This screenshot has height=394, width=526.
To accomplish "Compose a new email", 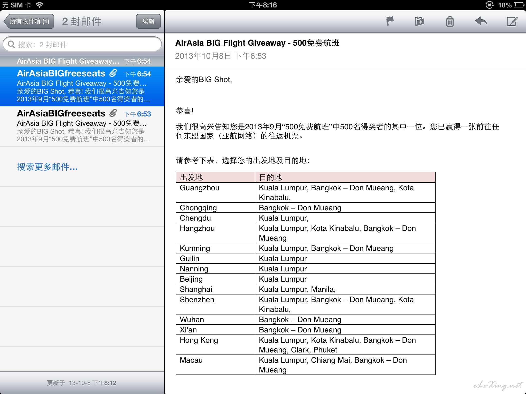I will click(x=512, y=21).
